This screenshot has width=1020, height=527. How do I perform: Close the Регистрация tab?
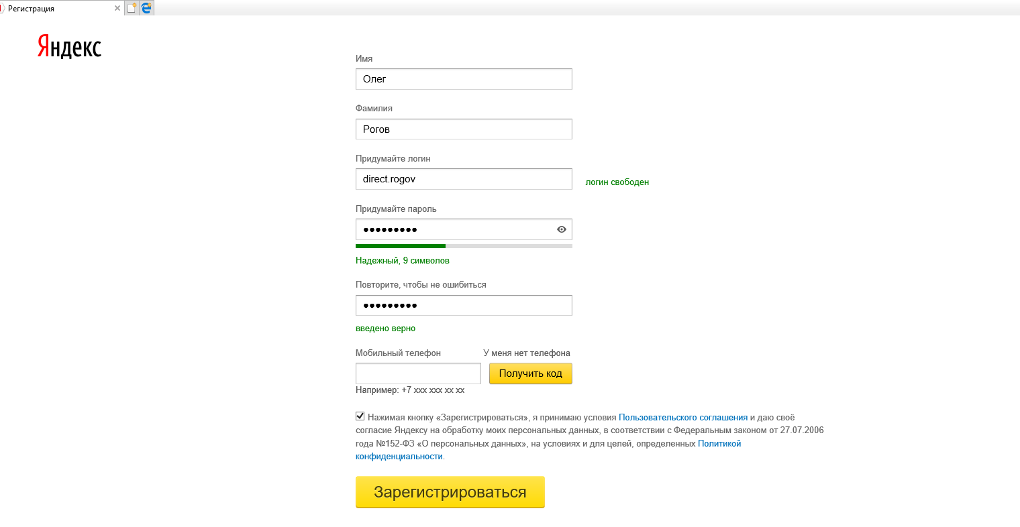point(117,9)
